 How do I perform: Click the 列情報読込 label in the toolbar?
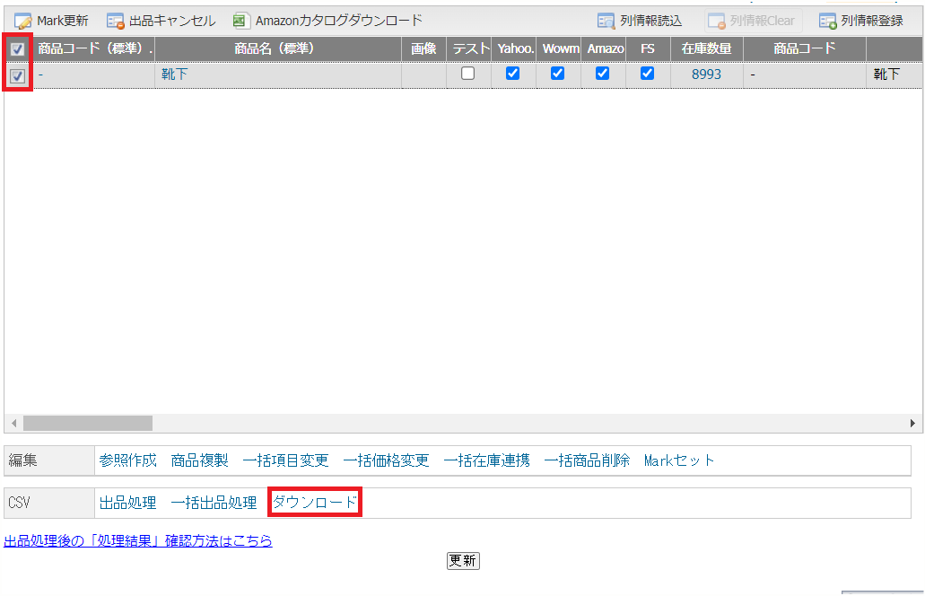(x=650, y=22)
